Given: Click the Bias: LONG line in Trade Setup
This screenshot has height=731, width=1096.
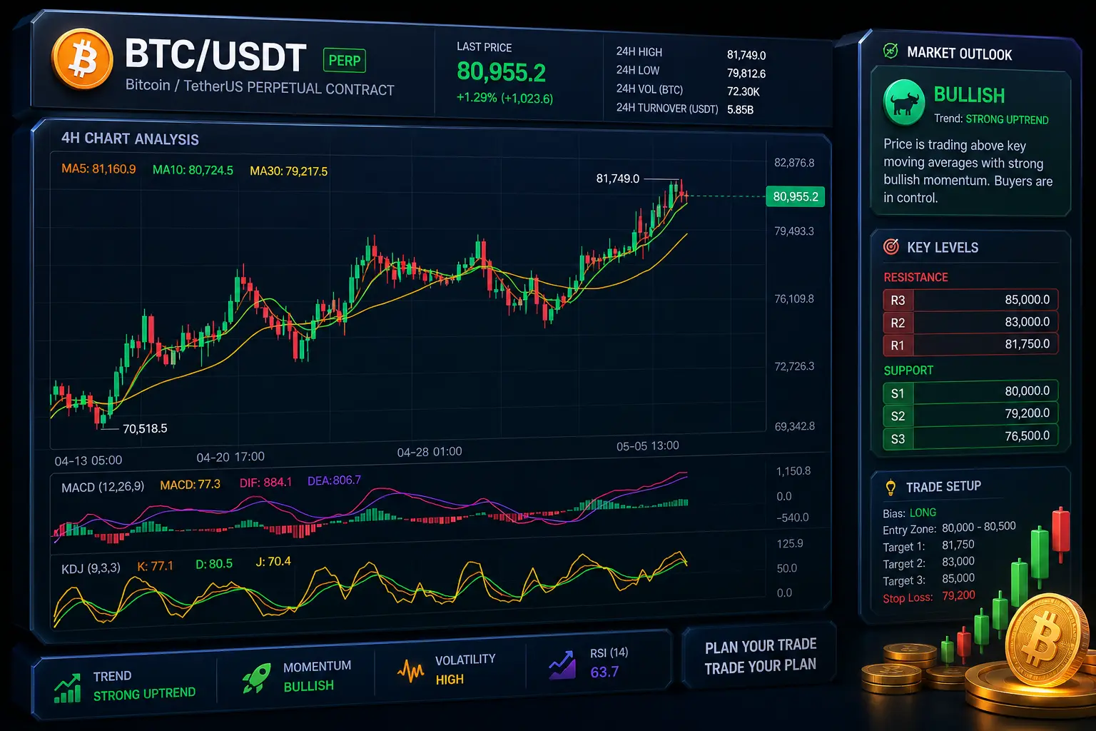Looking at the screenshot, I should click(909, 513).
